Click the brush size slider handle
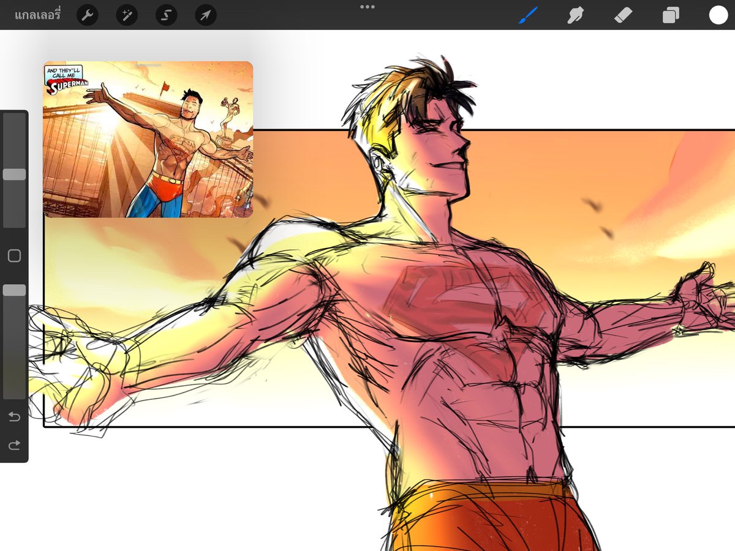The image size is (735, 551). point(14,174)
